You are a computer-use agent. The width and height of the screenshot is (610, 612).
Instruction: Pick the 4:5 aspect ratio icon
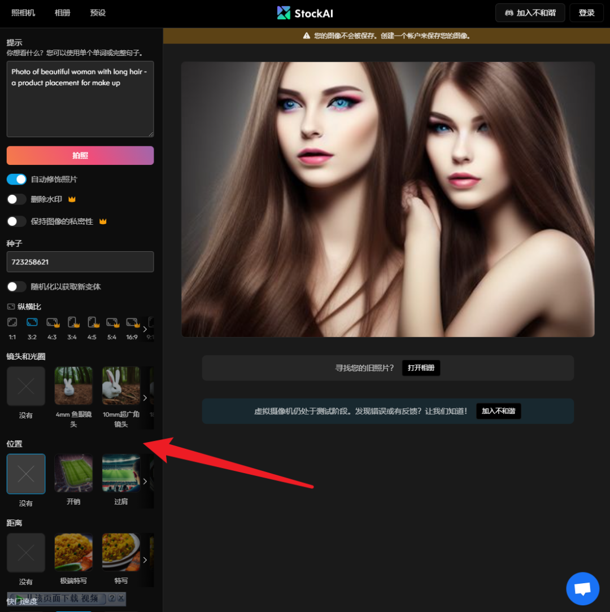tap(93, 322)
